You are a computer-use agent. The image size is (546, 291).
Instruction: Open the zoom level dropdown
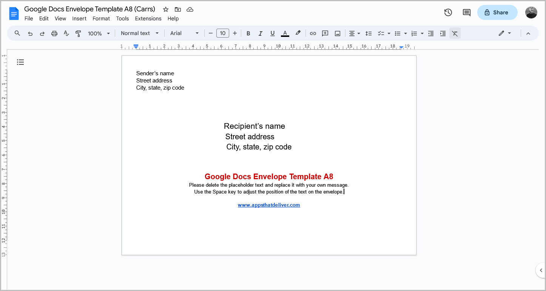(x=98, y=33)
